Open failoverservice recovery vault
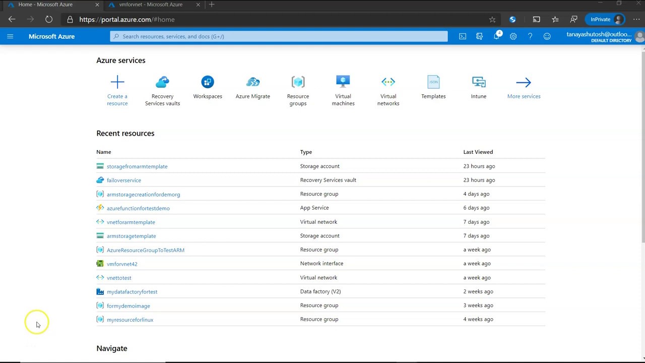The width and height of the screenshot is (645, 363). click(x=124, y=180)
